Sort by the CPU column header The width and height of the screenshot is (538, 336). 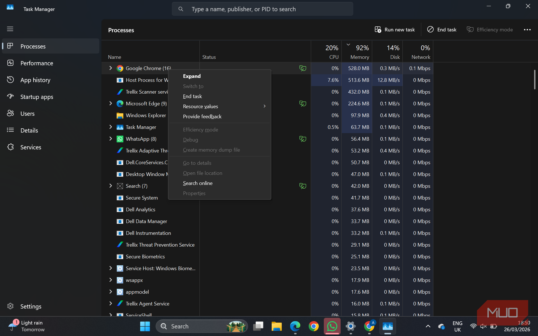click(x=326, y=52)
